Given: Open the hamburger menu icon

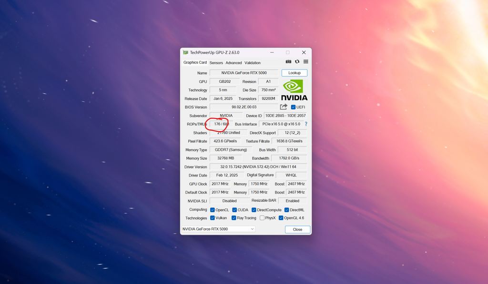Looking at the screenshot, I should coord(306,61).
